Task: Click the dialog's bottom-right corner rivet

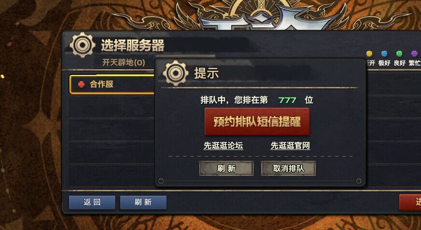Action: click(x=359, y=181)
